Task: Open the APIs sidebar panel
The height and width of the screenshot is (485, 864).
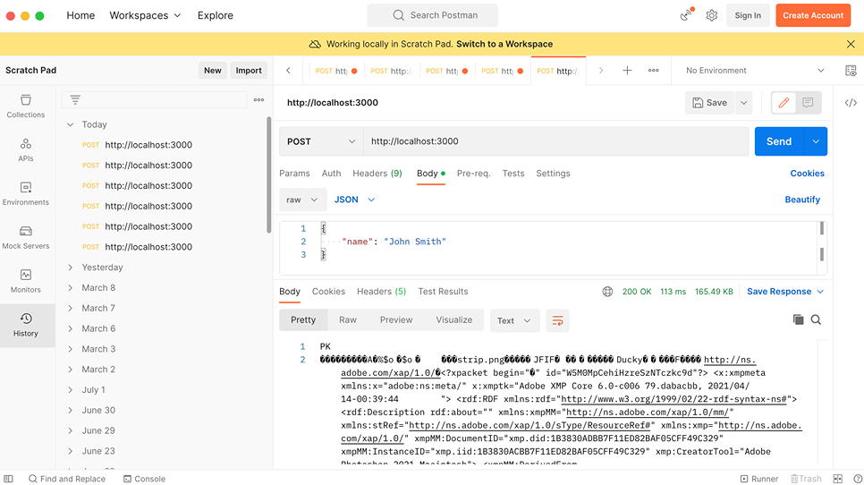Action: (26, 150)
